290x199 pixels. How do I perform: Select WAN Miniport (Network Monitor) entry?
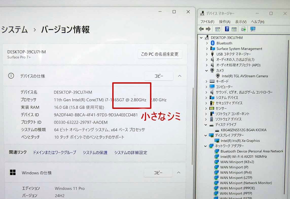tap(246, 183)
